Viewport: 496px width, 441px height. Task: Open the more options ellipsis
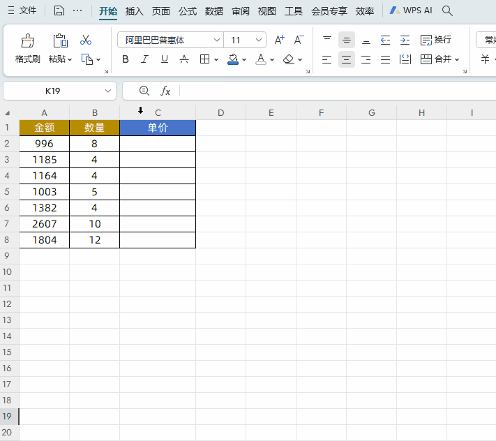(x=77, y=10)
